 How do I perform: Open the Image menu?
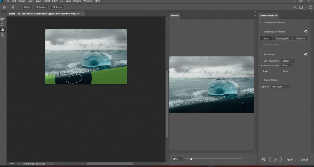(22, 1)
